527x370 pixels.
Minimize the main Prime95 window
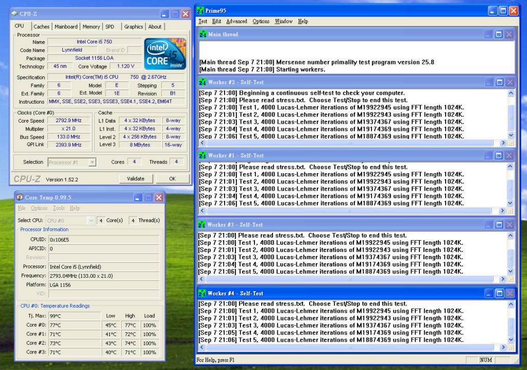tap(492, 11)
